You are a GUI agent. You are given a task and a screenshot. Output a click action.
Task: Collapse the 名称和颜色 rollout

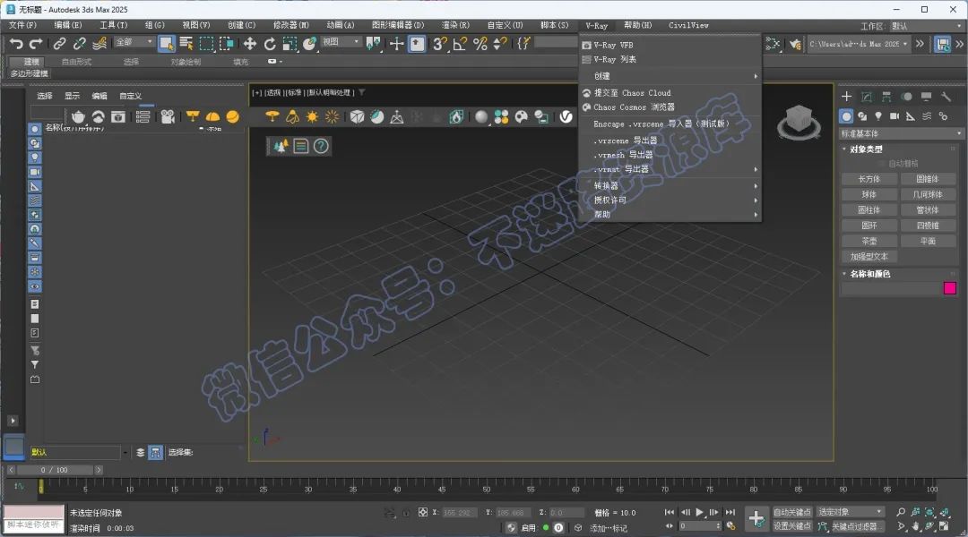point(869,274)
